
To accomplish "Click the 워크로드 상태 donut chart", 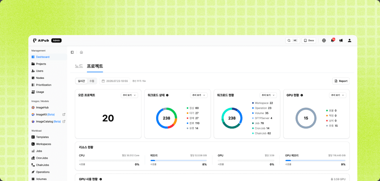I will click(166, 118).
